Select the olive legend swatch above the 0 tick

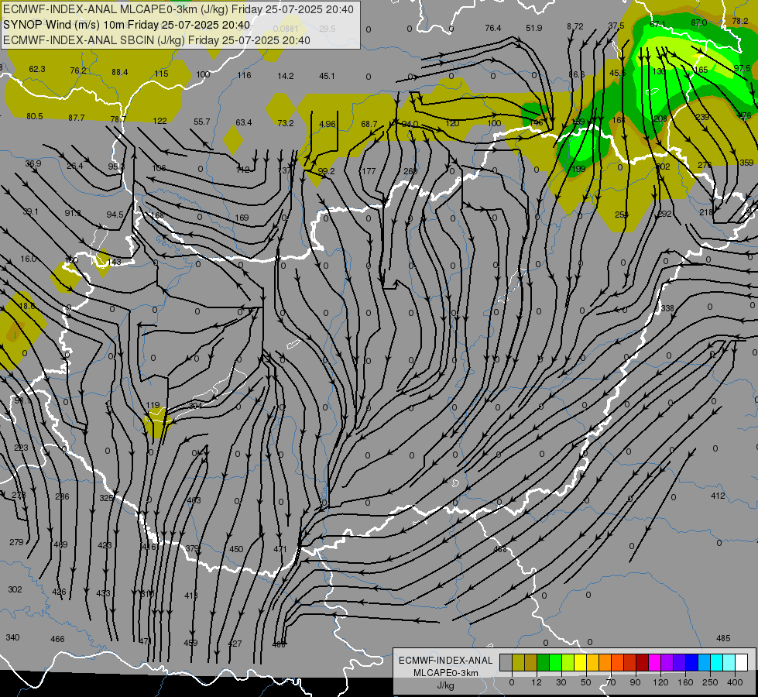pos(518,662)
